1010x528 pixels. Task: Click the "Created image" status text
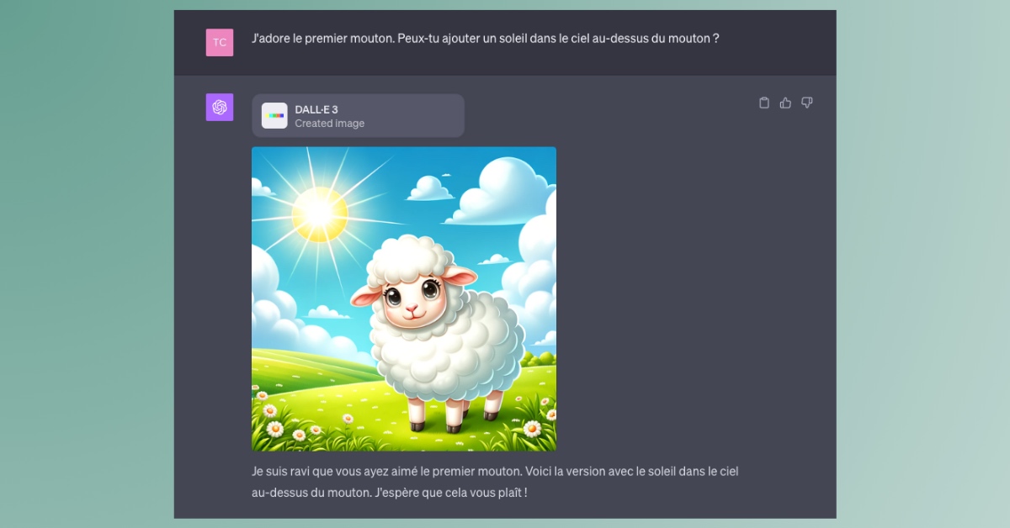330,124
